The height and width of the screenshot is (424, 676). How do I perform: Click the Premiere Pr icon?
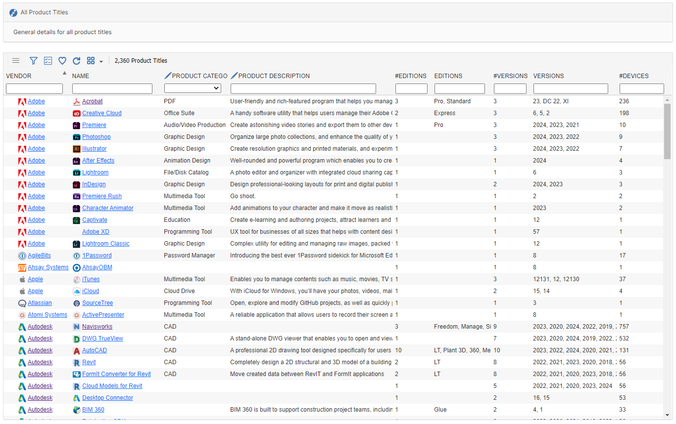[x=77, y=126]
